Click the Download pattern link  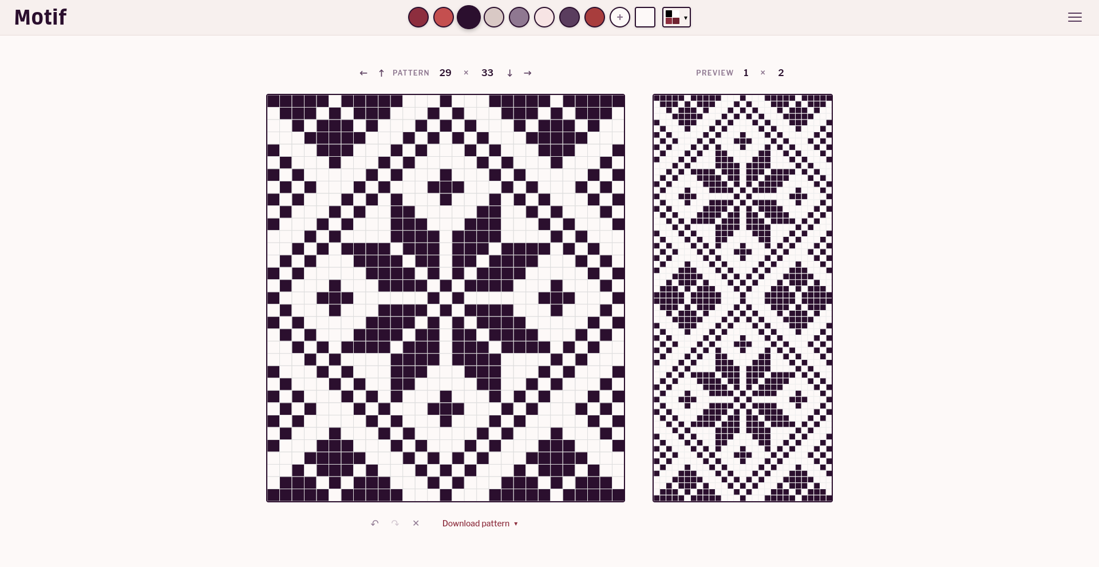[476, 524]
